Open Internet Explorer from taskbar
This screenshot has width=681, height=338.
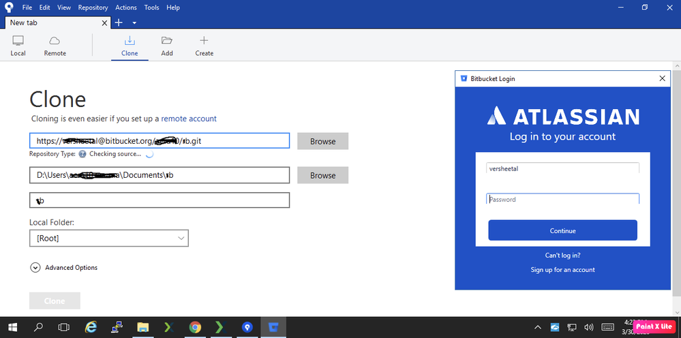91,327
